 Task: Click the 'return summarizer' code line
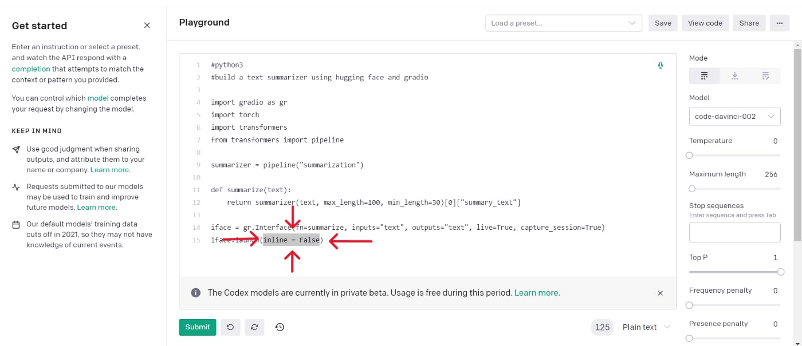point(374,202)
